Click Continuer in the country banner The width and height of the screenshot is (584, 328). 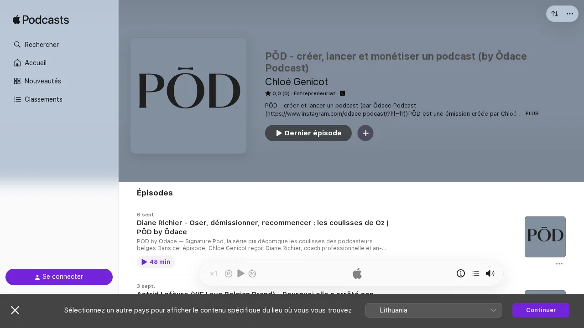click(541, 310)
